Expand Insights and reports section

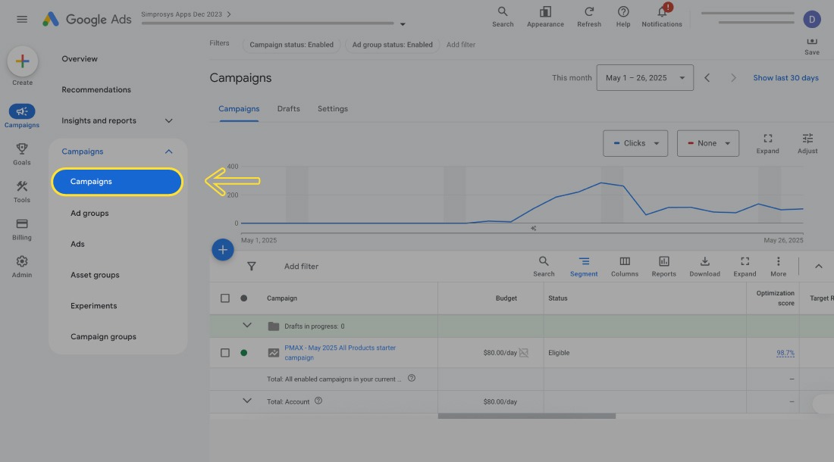[x=168, y=120]
